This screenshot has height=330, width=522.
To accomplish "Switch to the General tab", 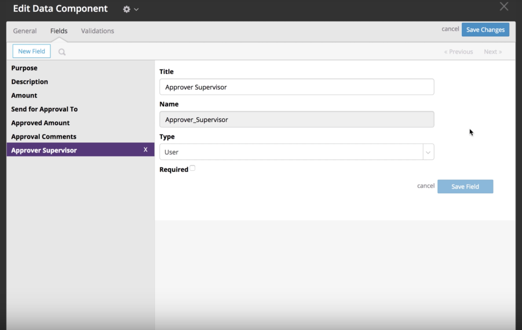I will tap(24, 31).
